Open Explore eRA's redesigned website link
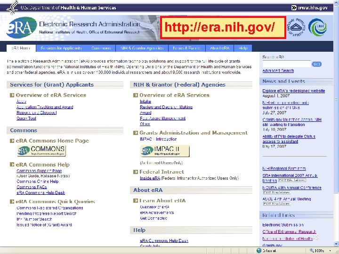The image size is (339, 254). [294, 91]
